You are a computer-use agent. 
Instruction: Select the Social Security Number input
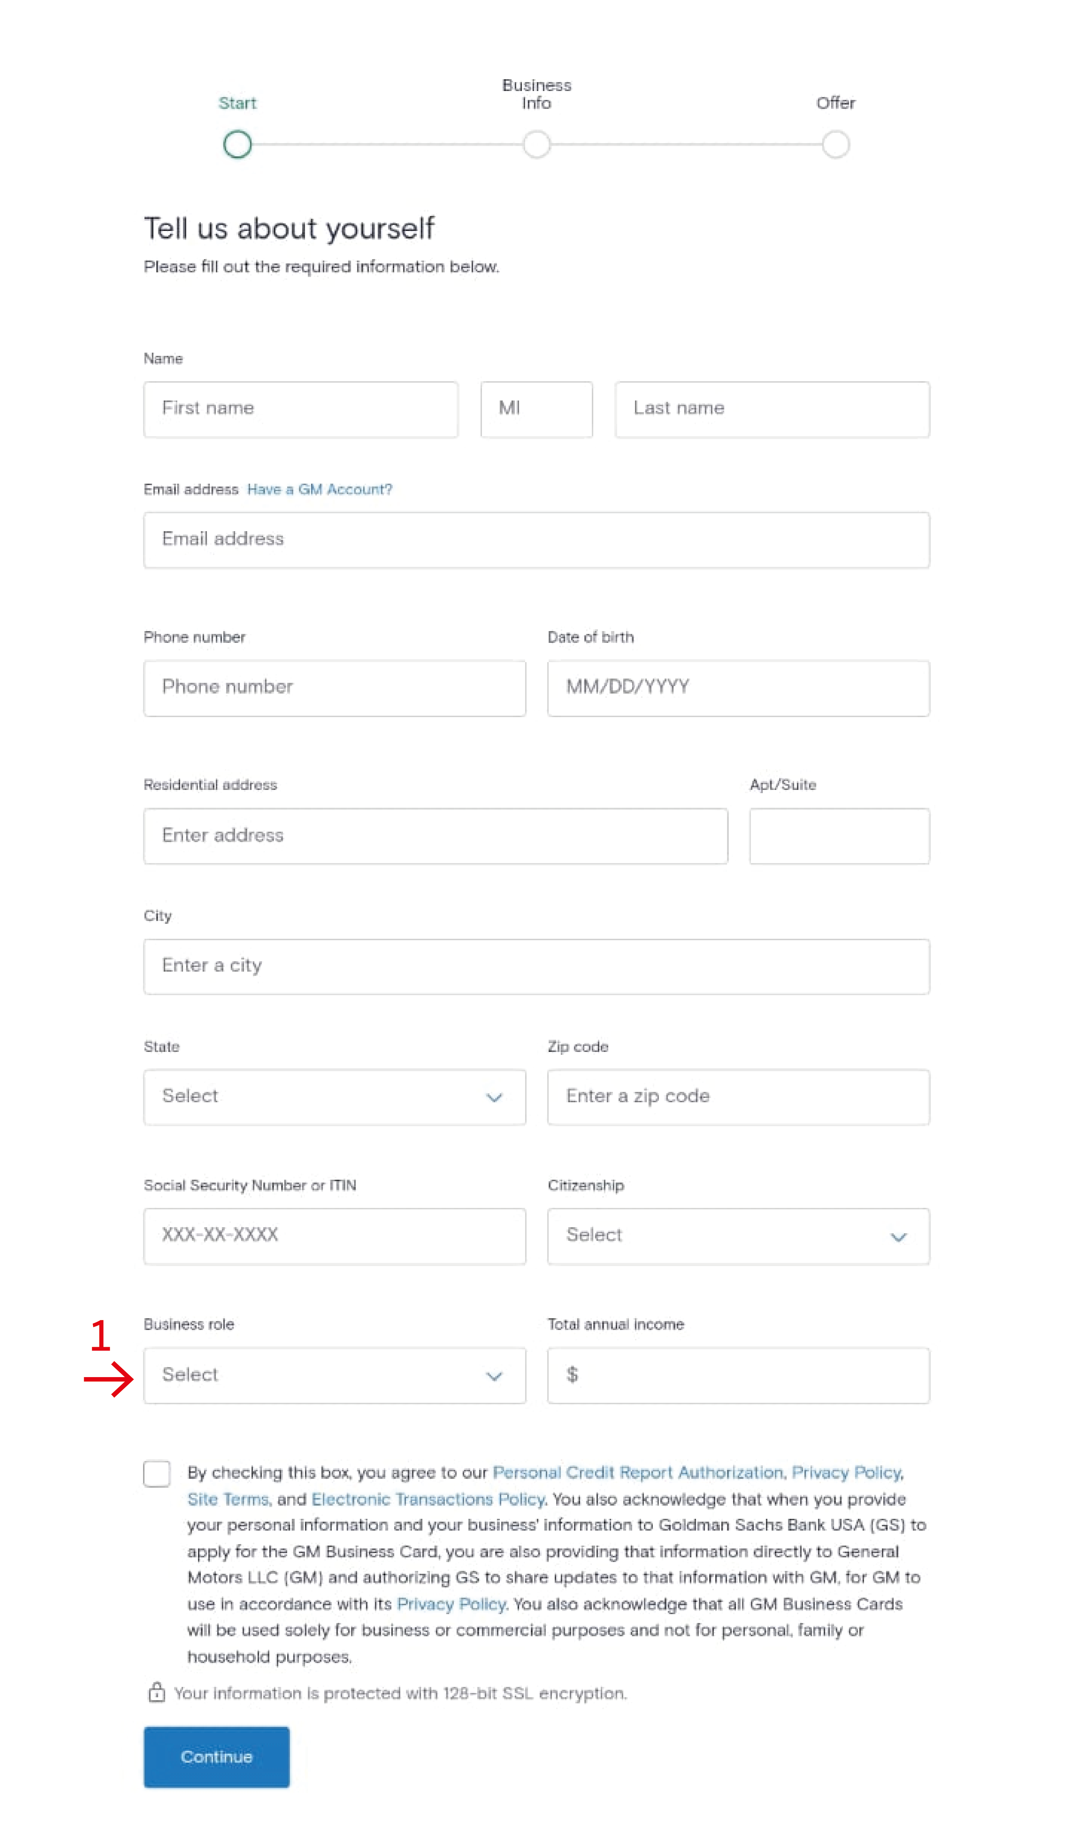pyautogui.click(x=334, y=1236)
